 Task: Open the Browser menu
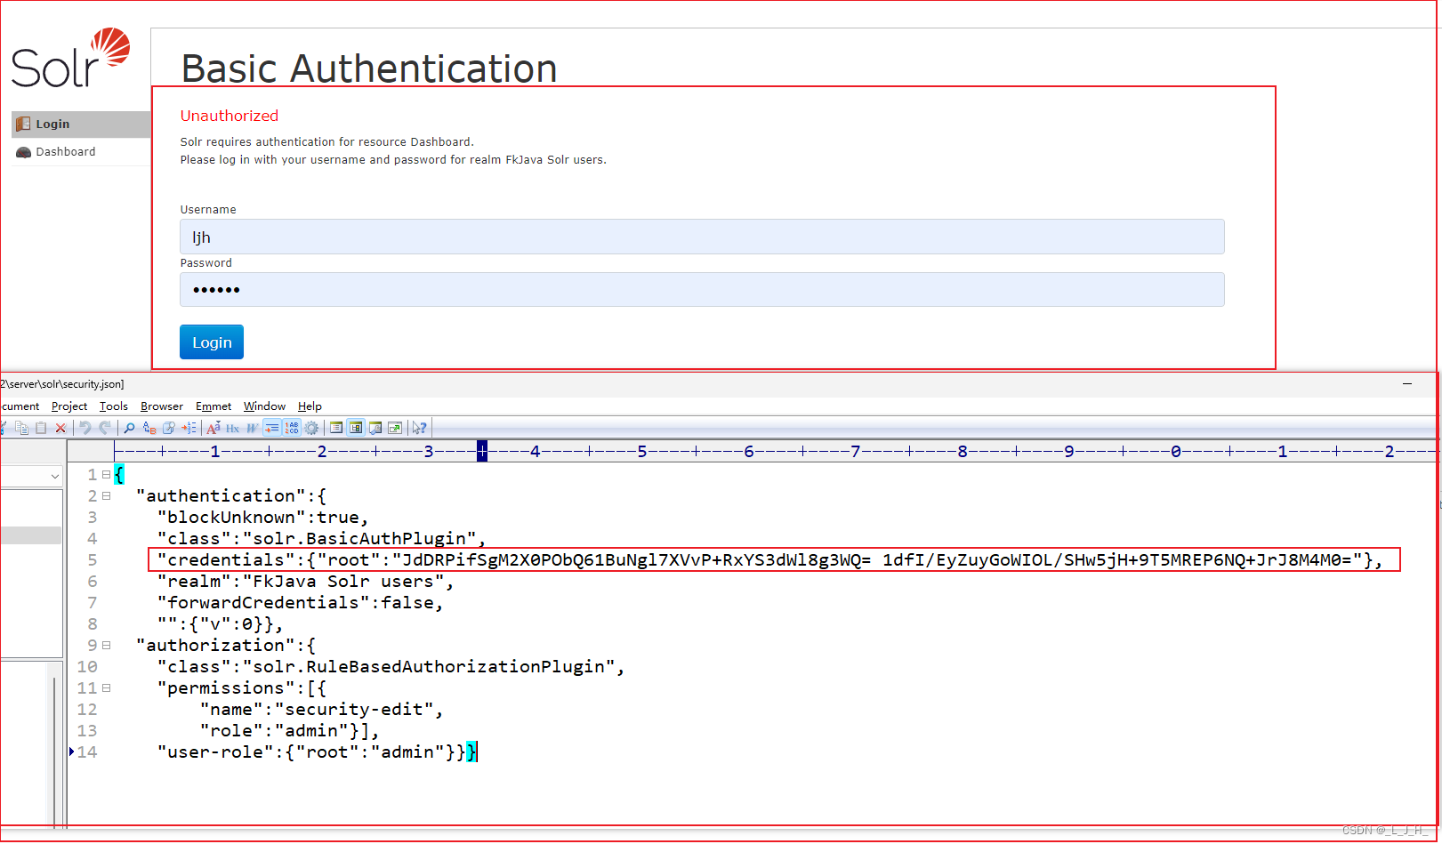coord(162,406)
